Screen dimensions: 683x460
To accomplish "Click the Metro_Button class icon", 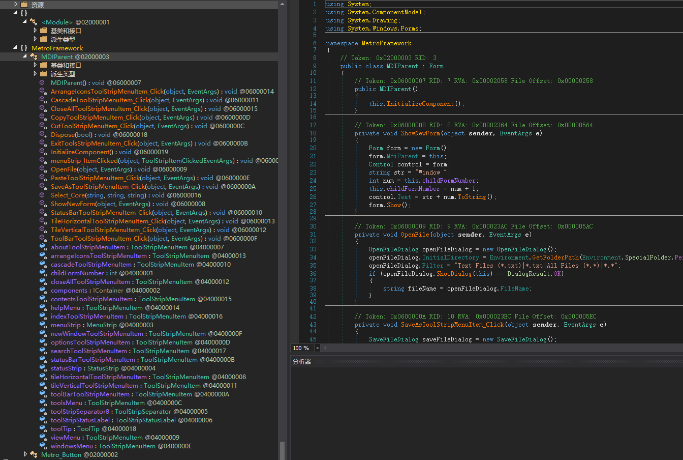I will pos(34,454).
